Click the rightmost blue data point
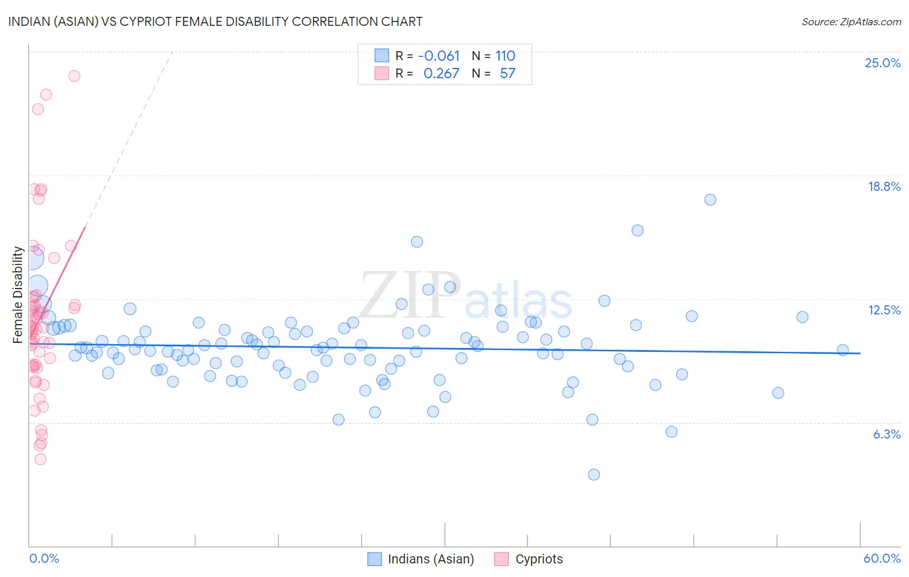 tap(843, 350)
